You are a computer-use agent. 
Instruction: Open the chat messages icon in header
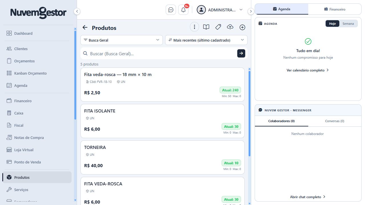[x=171, y=10]
